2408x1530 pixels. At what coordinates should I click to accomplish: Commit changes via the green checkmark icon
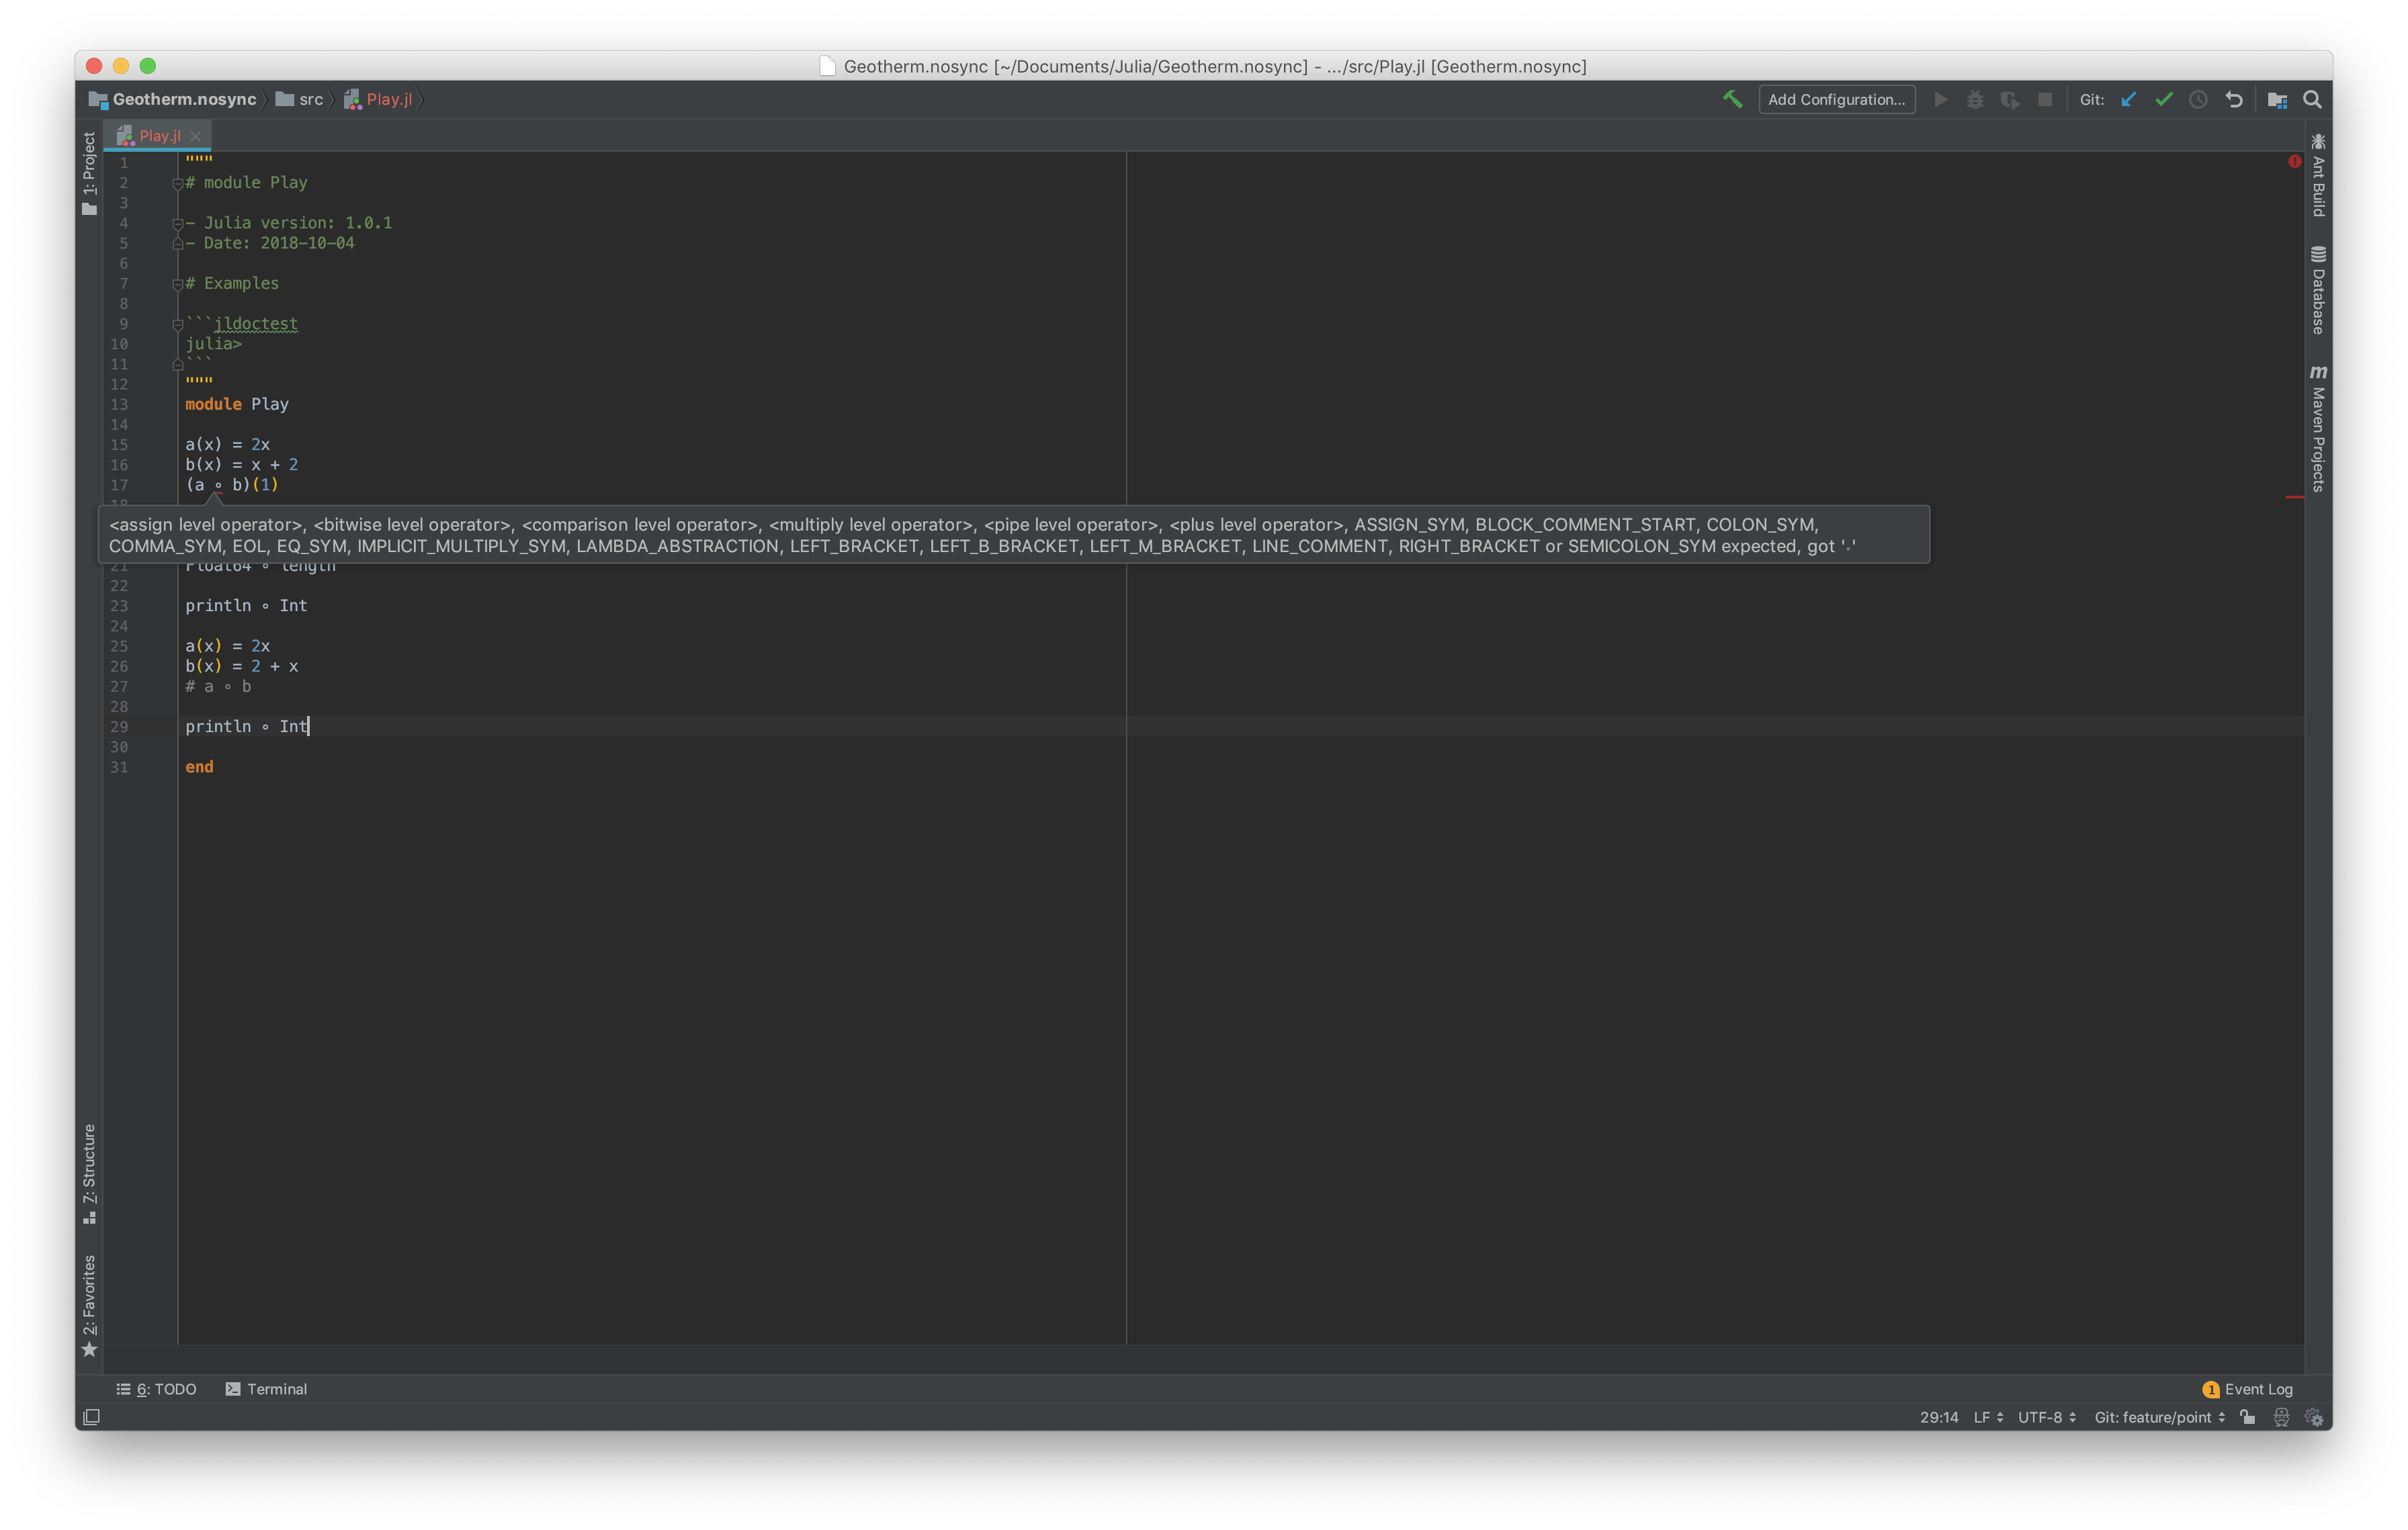click(2164, 99)
